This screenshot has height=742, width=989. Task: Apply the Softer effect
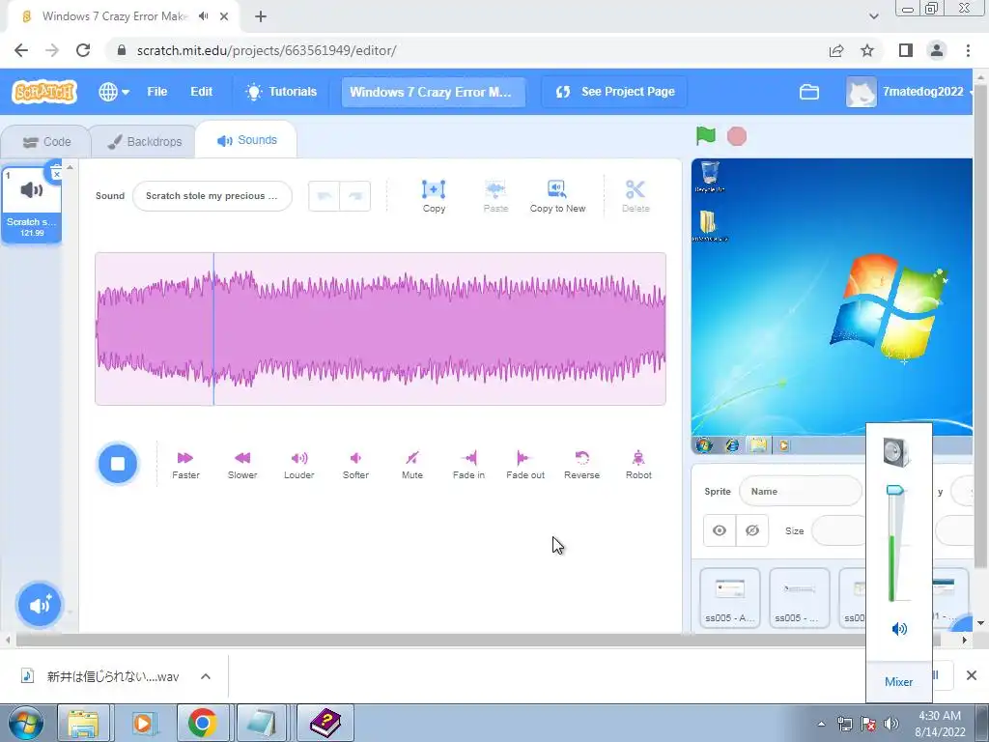pyautogui.click(x=355, y=465)
